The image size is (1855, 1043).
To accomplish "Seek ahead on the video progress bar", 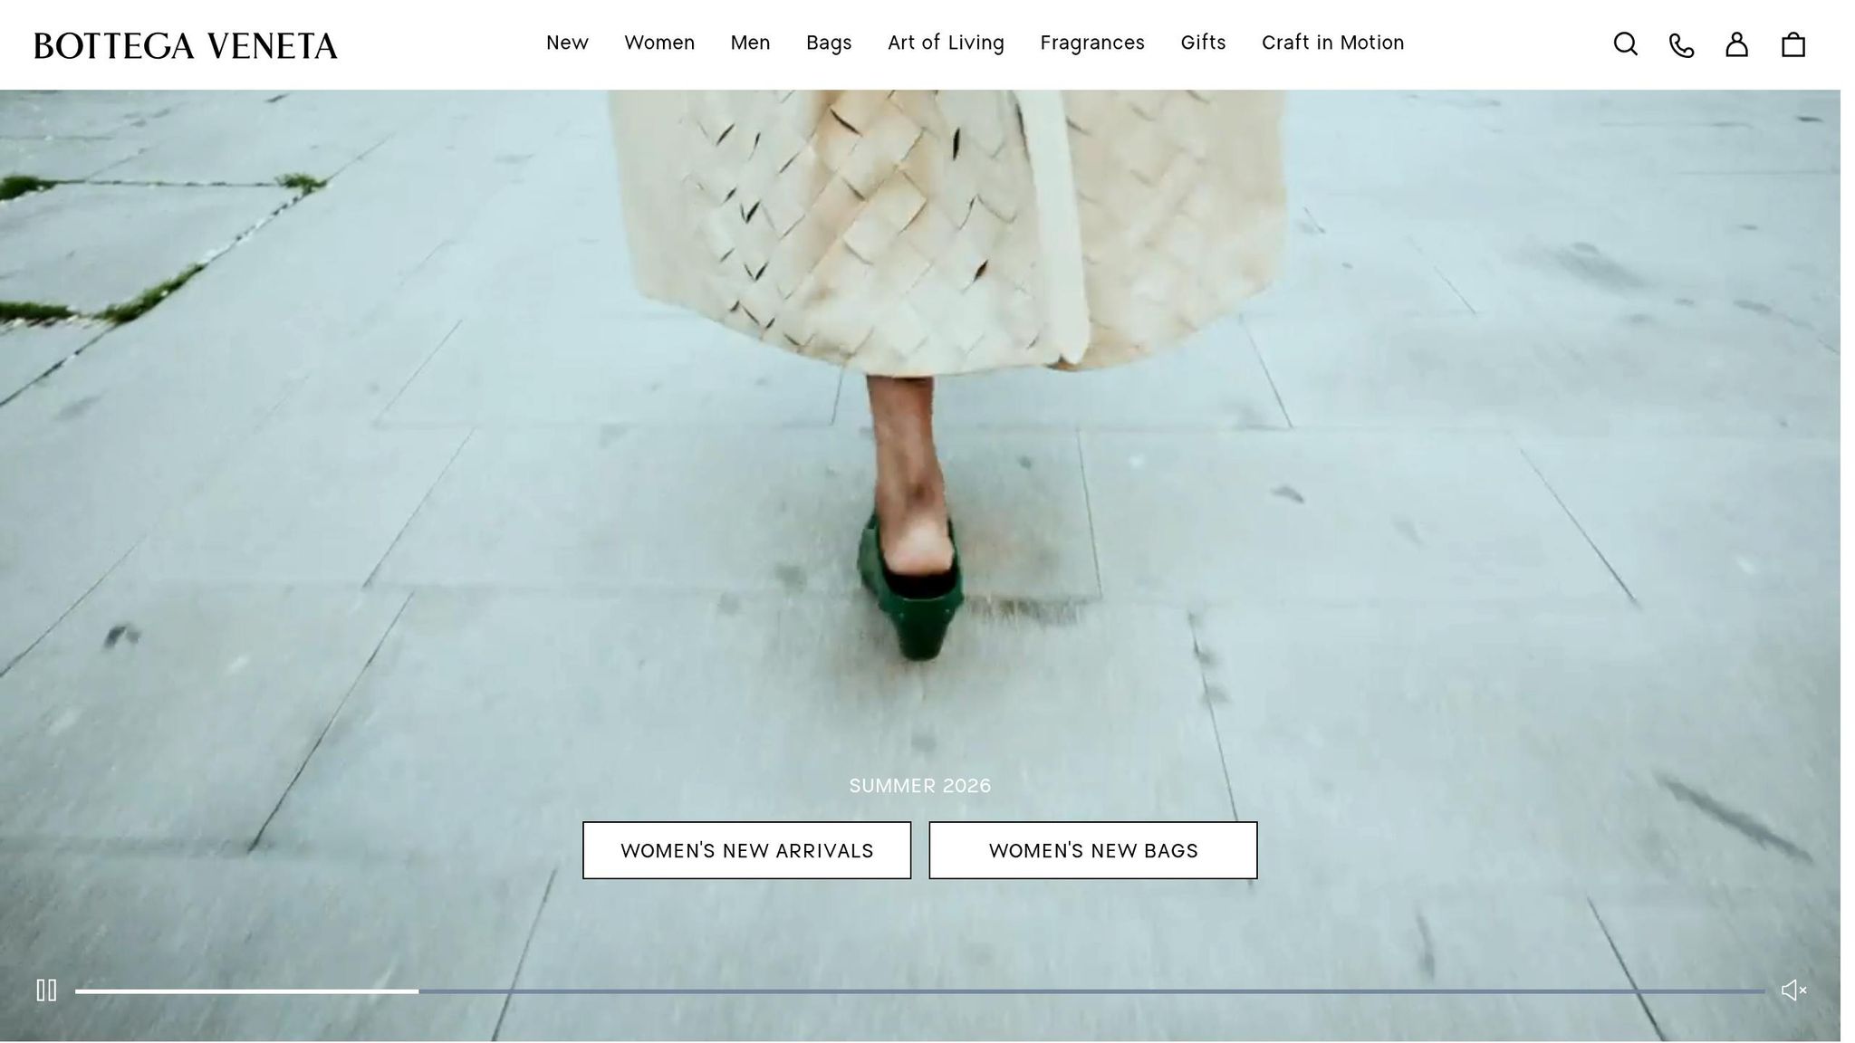I will click(x=1087, y=991).
